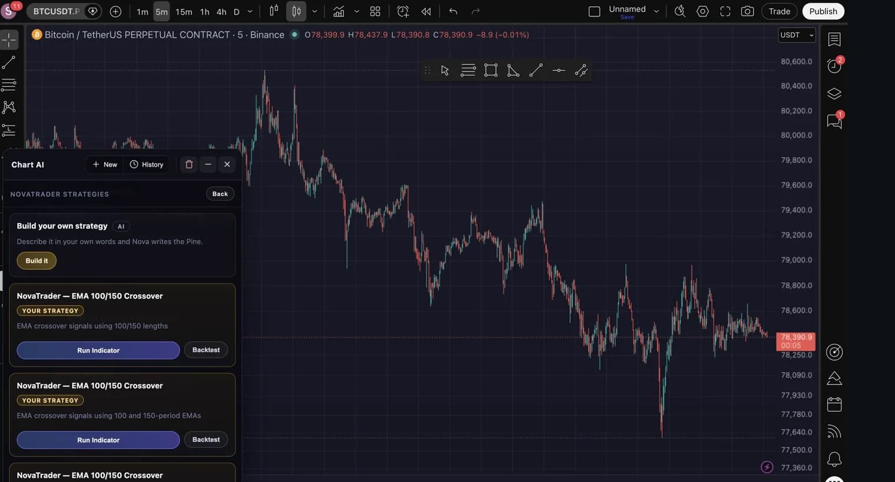Screen dimensions: 895x482
Task: Change the USDT currency dropdown
Action: (797, 35)
